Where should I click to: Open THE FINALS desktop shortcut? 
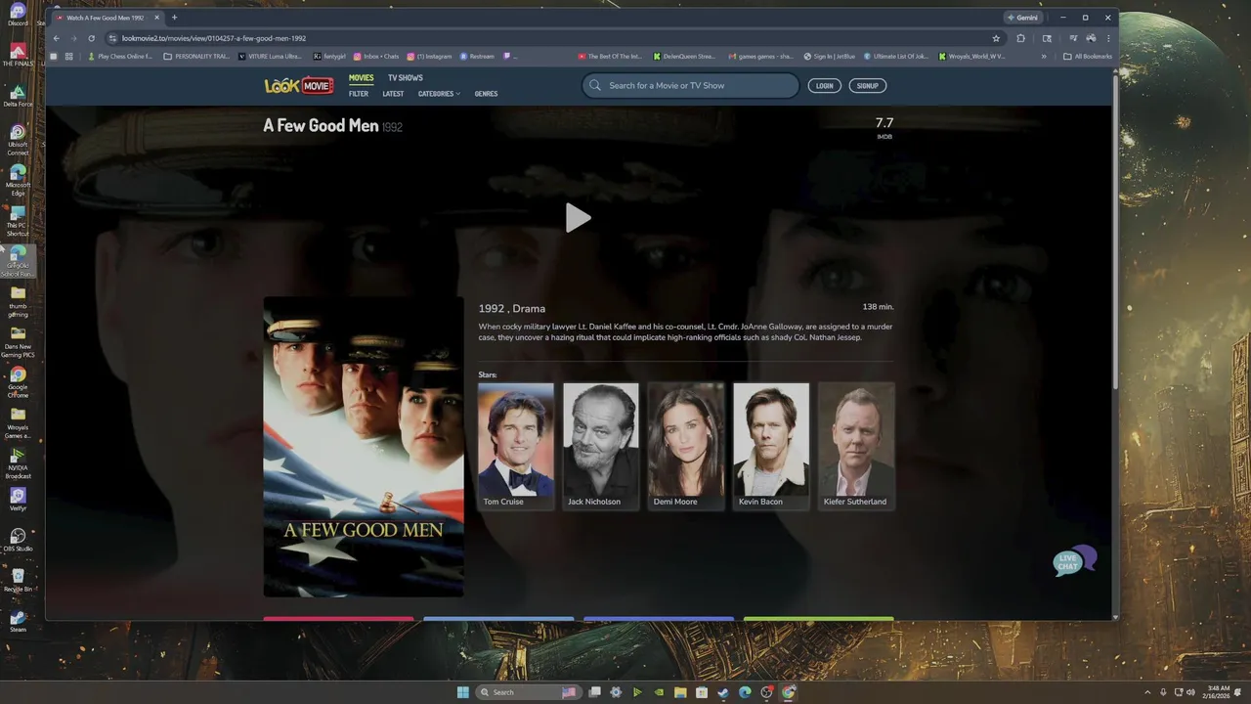tap(18, 55)
